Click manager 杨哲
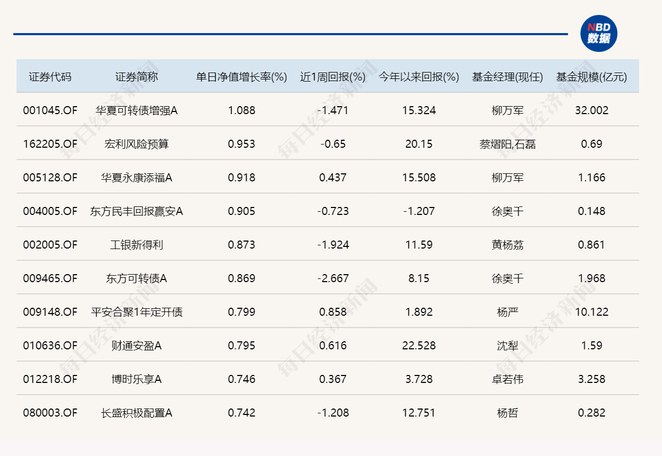Screen dimensions: 662x456 (508, 413)
